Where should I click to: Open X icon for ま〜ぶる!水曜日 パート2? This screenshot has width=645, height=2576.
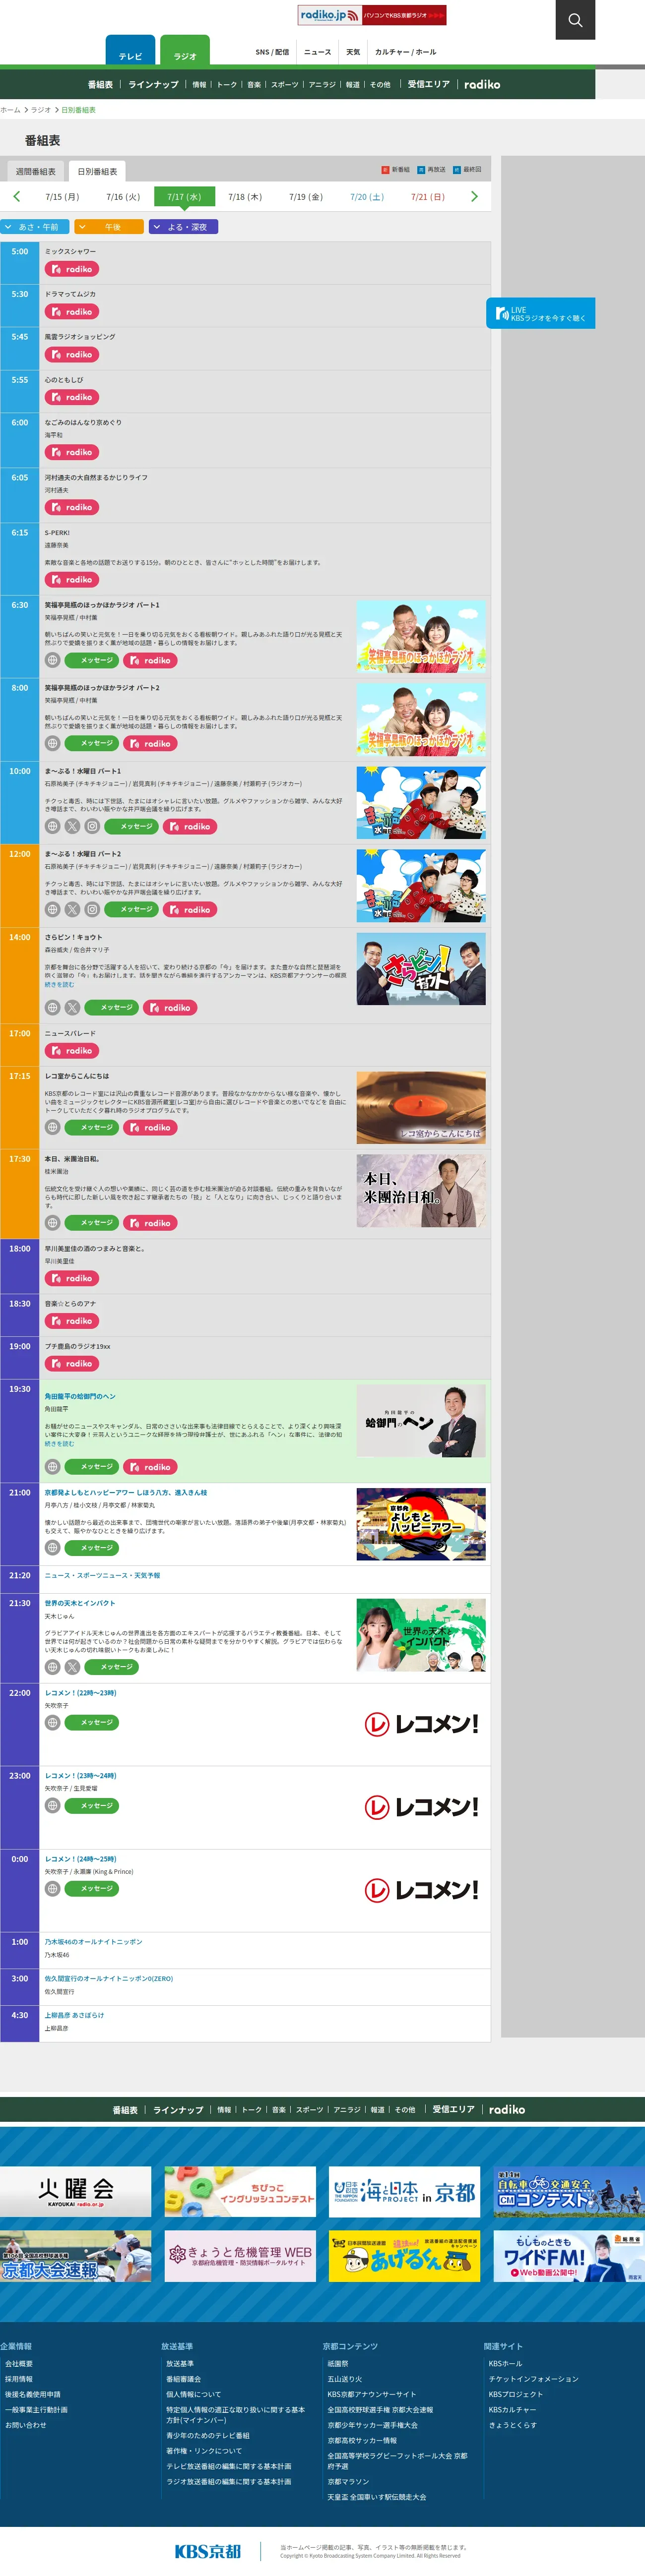72,909
